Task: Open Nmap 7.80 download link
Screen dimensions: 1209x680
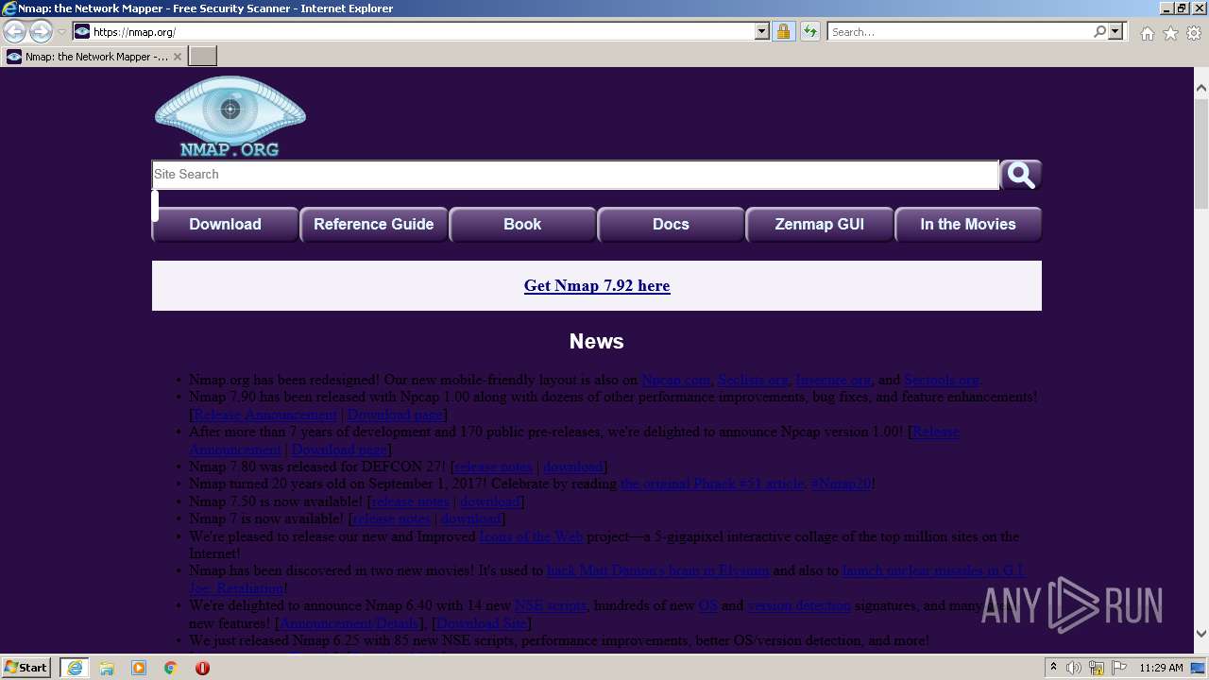Action: tap(572, 467)
